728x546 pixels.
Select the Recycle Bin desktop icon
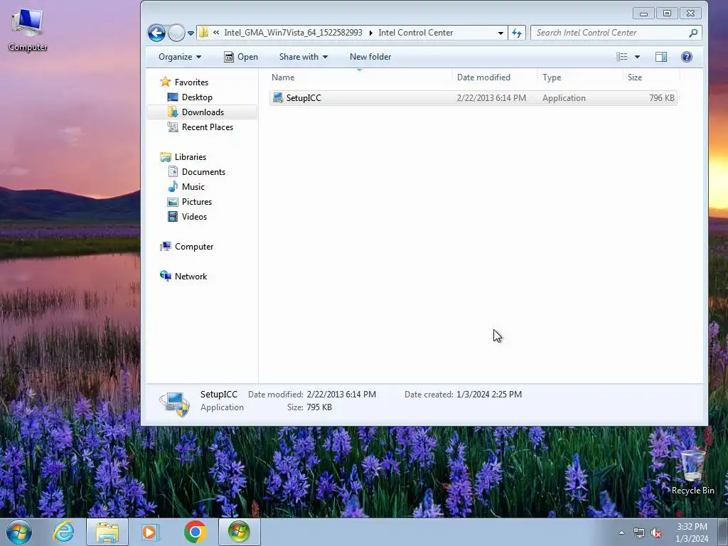point(692,472)
